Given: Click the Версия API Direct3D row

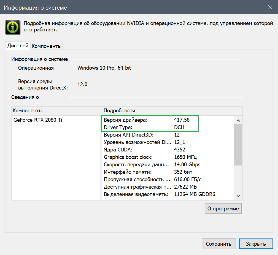Looking at the screenshot, I should [147, 135].
